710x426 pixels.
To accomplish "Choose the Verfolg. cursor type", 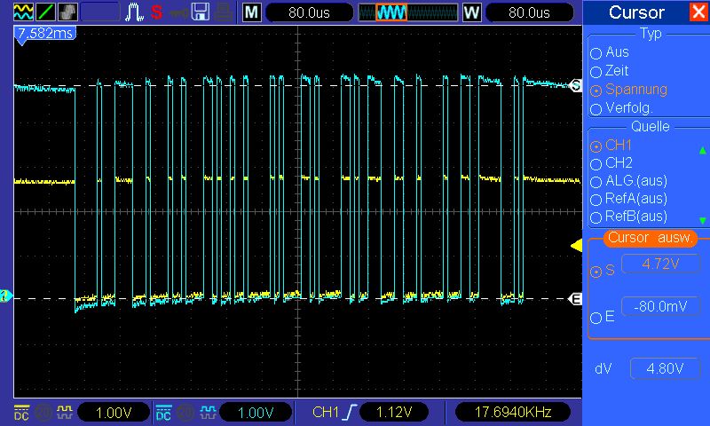I will 621,108.
